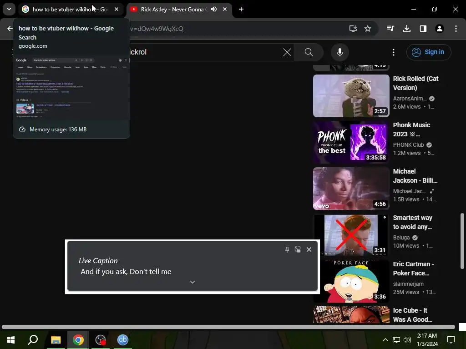This screenshot has width=466, height=349.
Task: Open 'Phonk Music 2023' video title
Action: pyautogui.click(x=411, y=130)
